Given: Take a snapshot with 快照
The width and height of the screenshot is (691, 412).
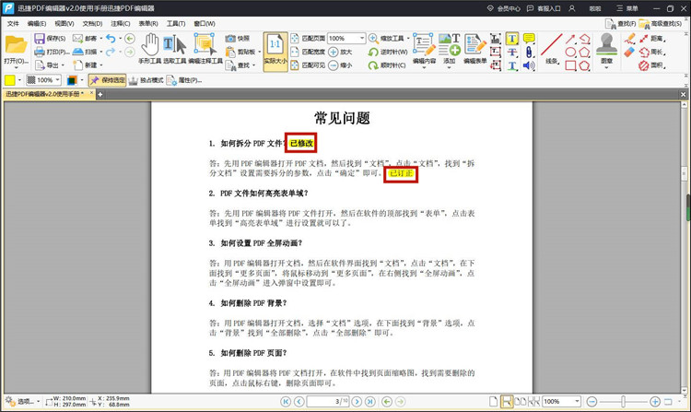Looking at the screenshot, I should [238, 39].
